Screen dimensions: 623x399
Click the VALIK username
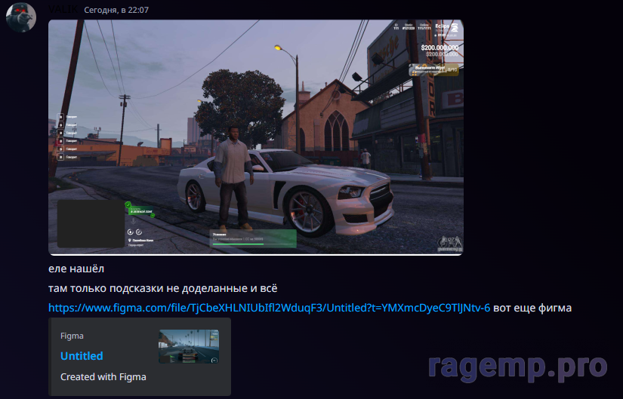coord(63,9)
